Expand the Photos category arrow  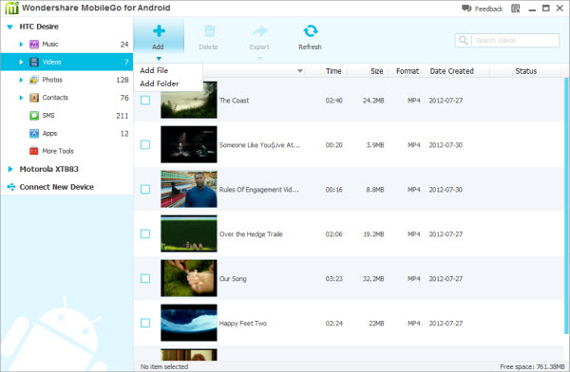coord(21,80)
